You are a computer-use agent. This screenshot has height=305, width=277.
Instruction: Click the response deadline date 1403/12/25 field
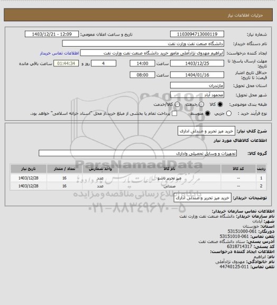pyautogui.click(x=197, y=64)
